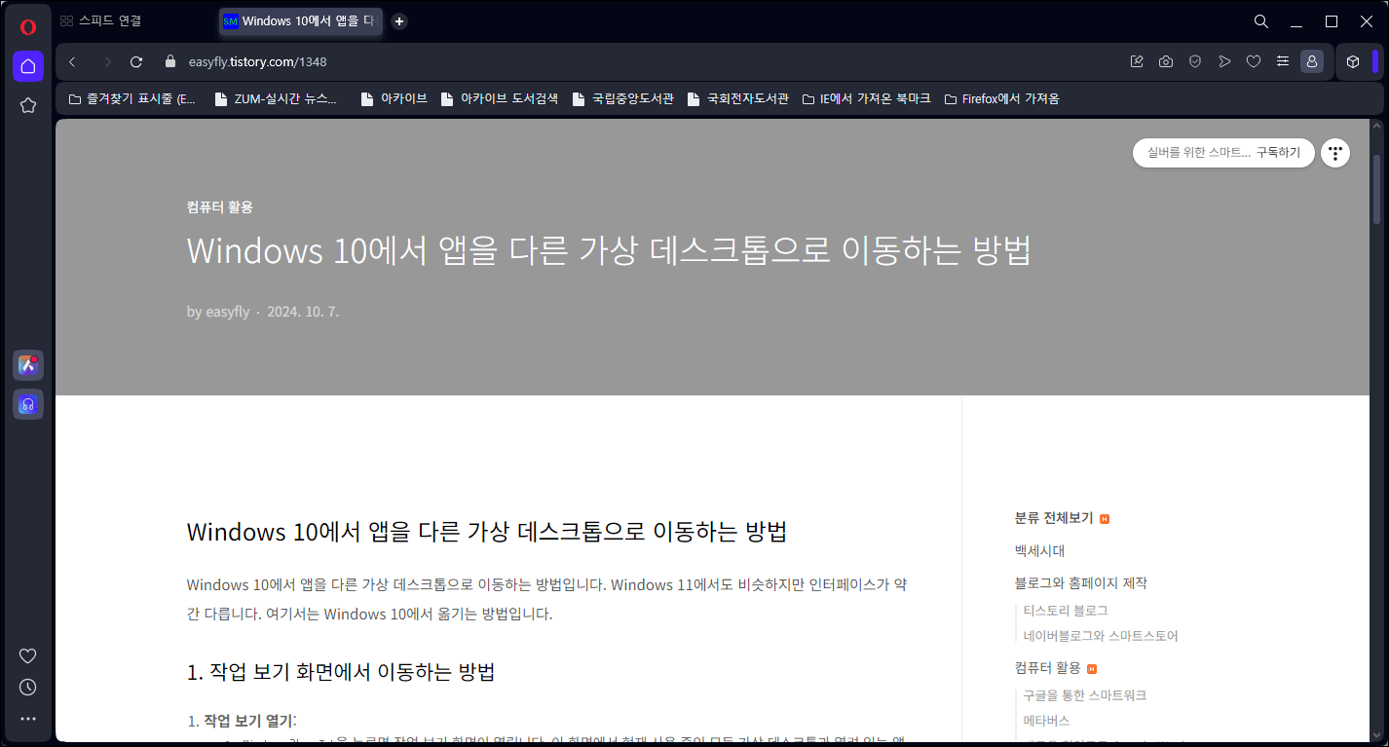The width and height of the screenshot is (1389, 747).
Task: Open the 아카이브 bookmark
Action: click(394, 98)
